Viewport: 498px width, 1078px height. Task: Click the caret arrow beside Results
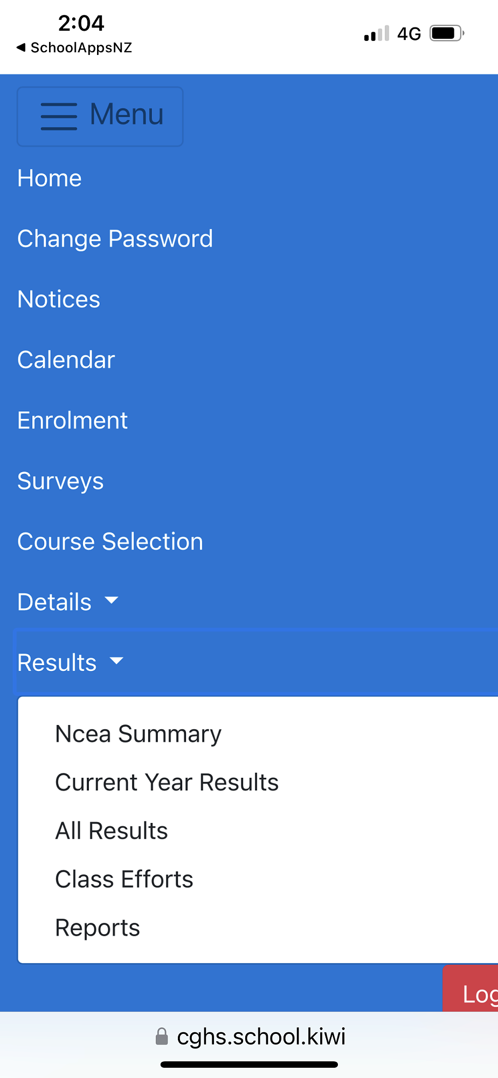point(116,661)
